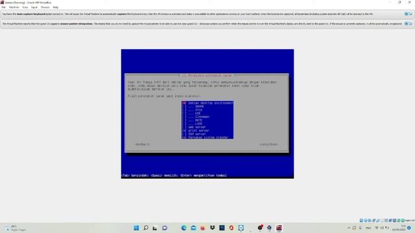Open the View menu
The width and height of the screenshot is (415, 233).
tap(25, 7)
